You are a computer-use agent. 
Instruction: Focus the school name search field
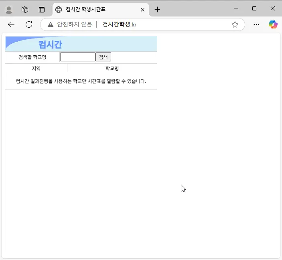tap(78, 57)
